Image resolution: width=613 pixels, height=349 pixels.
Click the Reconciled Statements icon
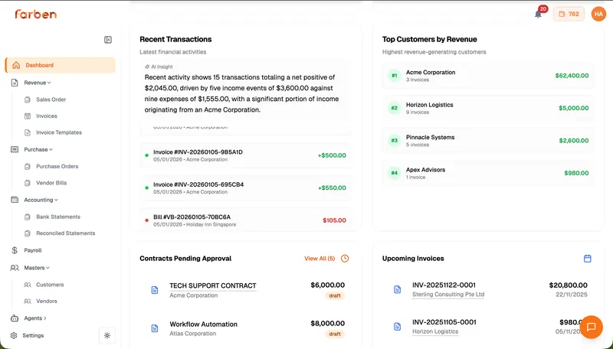tap(28, 233)
